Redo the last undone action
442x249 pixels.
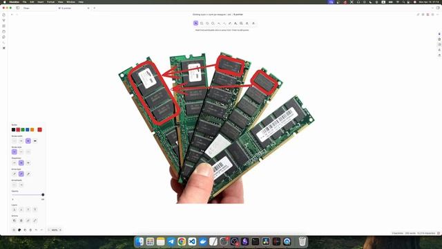[41, 230]
